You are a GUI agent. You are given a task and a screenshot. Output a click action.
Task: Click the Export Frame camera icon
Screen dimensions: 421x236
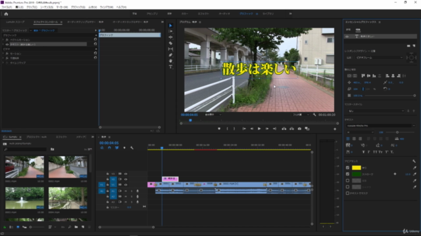pyautogui.click(x=299, y=128)
